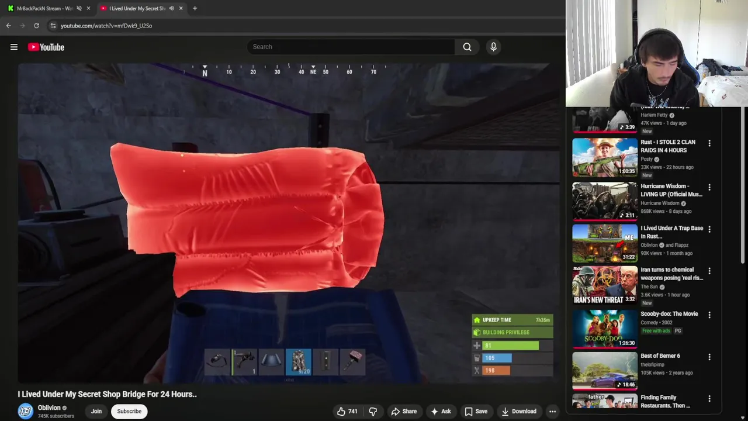Open the Iran's New Threat video thumbnail

coord(605,285)
